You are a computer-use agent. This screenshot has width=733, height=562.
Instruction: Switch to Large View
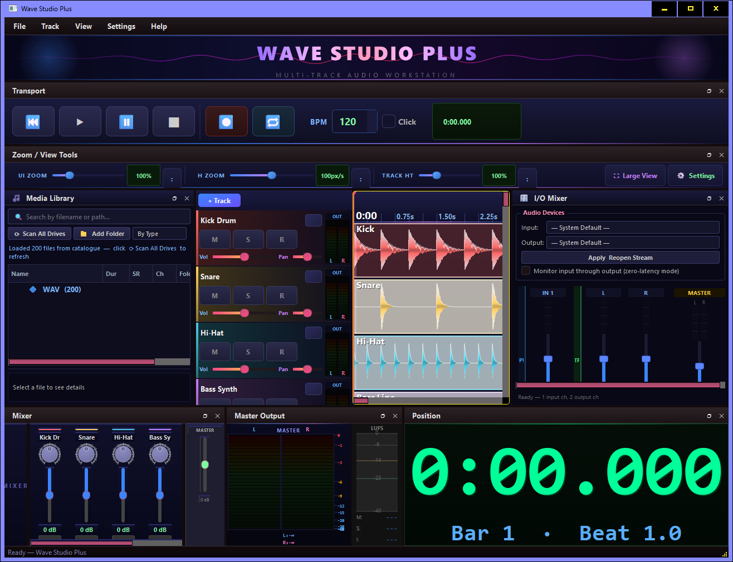[x=635, y=176]
